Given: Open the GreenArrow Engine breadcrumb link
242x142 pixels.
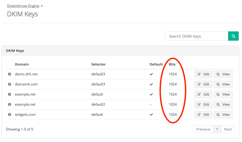Looking at the screenshot, I should pos(23,6).
